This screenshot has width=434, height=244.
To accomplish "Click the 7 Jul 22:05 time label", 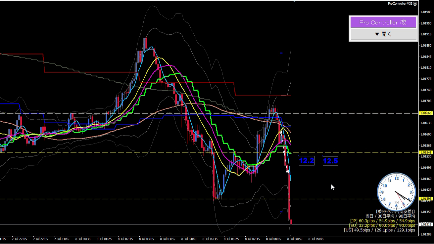I will click(20, 239).
